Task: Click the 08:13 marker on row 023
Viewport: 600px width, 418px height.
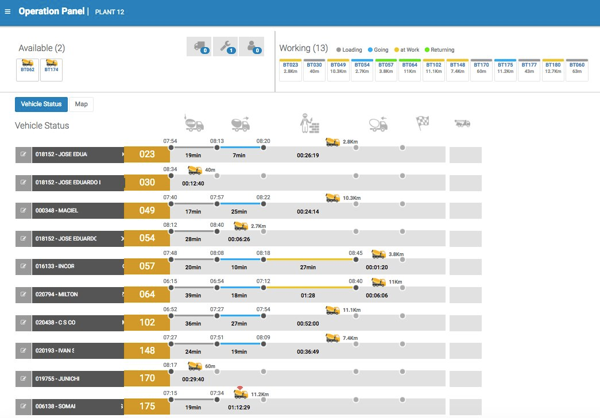Action: tap(217, 148)
